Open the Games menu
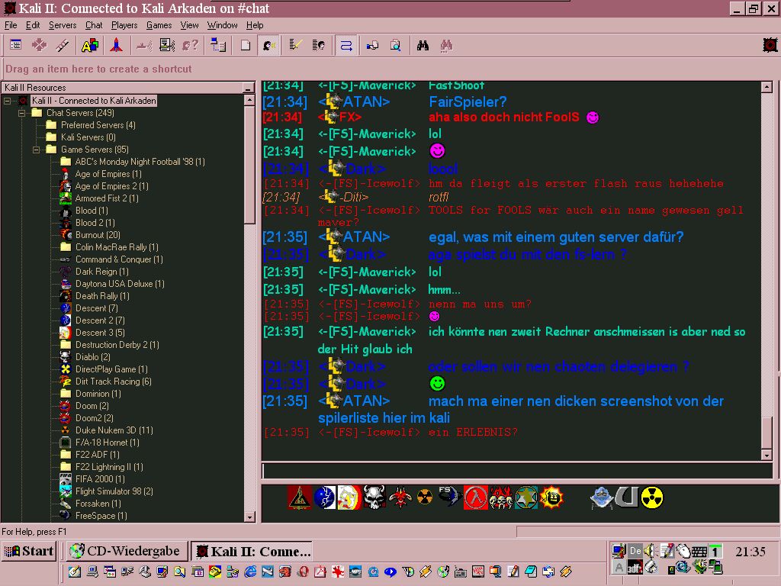This screenshot has width=781, height=586. [159, 25]
